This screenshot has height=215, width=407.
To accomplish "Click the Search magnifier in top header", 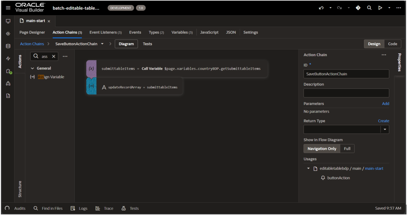I will (369, 8).
